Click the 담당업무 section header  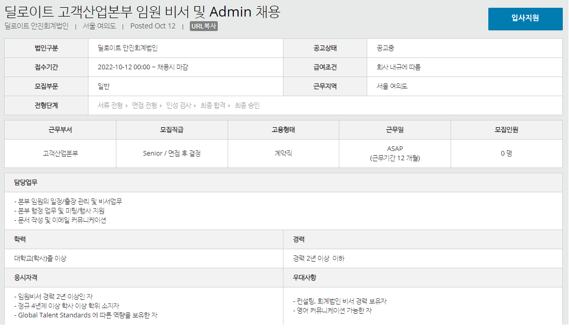(26, 182)
